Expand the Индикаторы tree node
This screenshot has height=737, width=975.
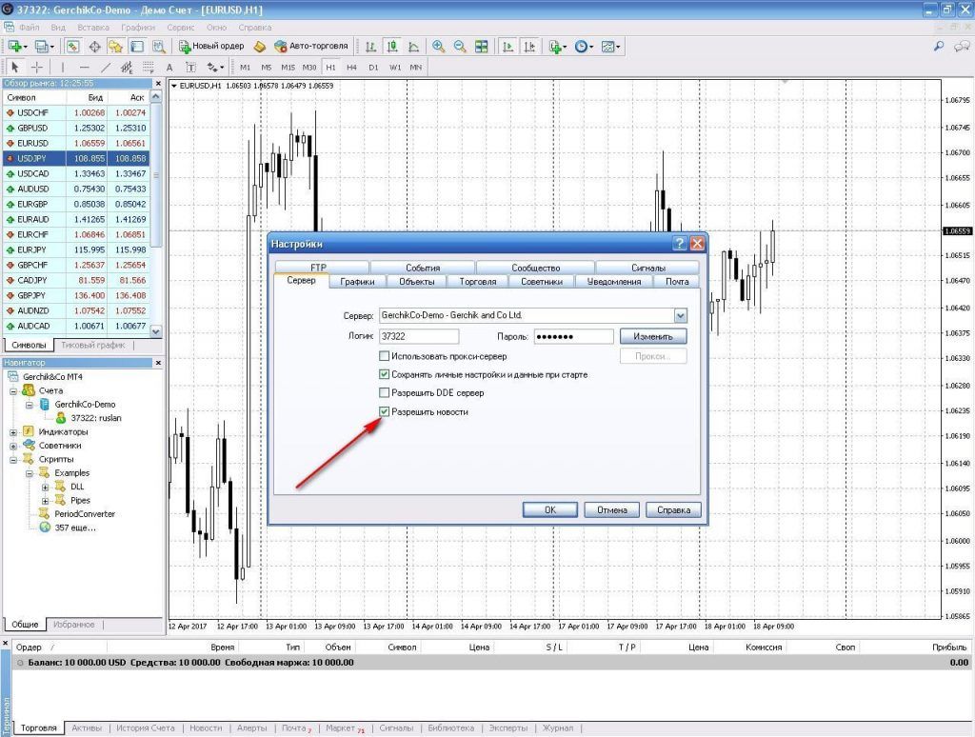click(x=14, y=431)
